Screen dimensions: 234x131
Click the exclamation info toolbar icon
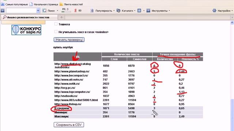(x=139, y=11)
